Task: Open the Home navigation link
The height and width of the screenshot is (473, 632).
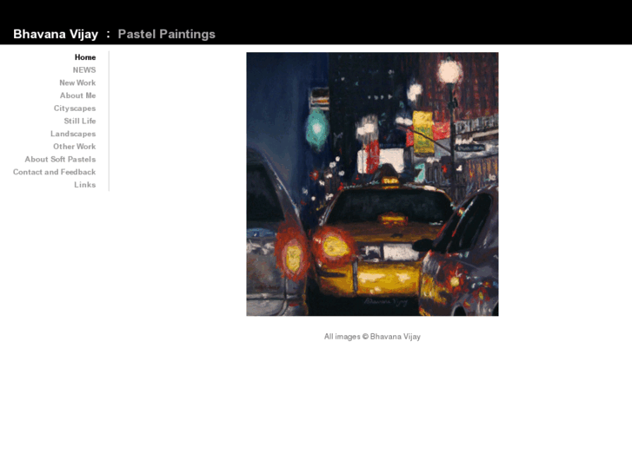Action: 85,57
